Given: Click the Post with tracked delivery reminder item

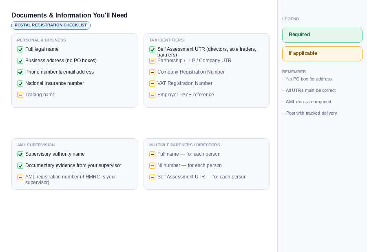Looking at the screenshot, I should coord(312,113).
